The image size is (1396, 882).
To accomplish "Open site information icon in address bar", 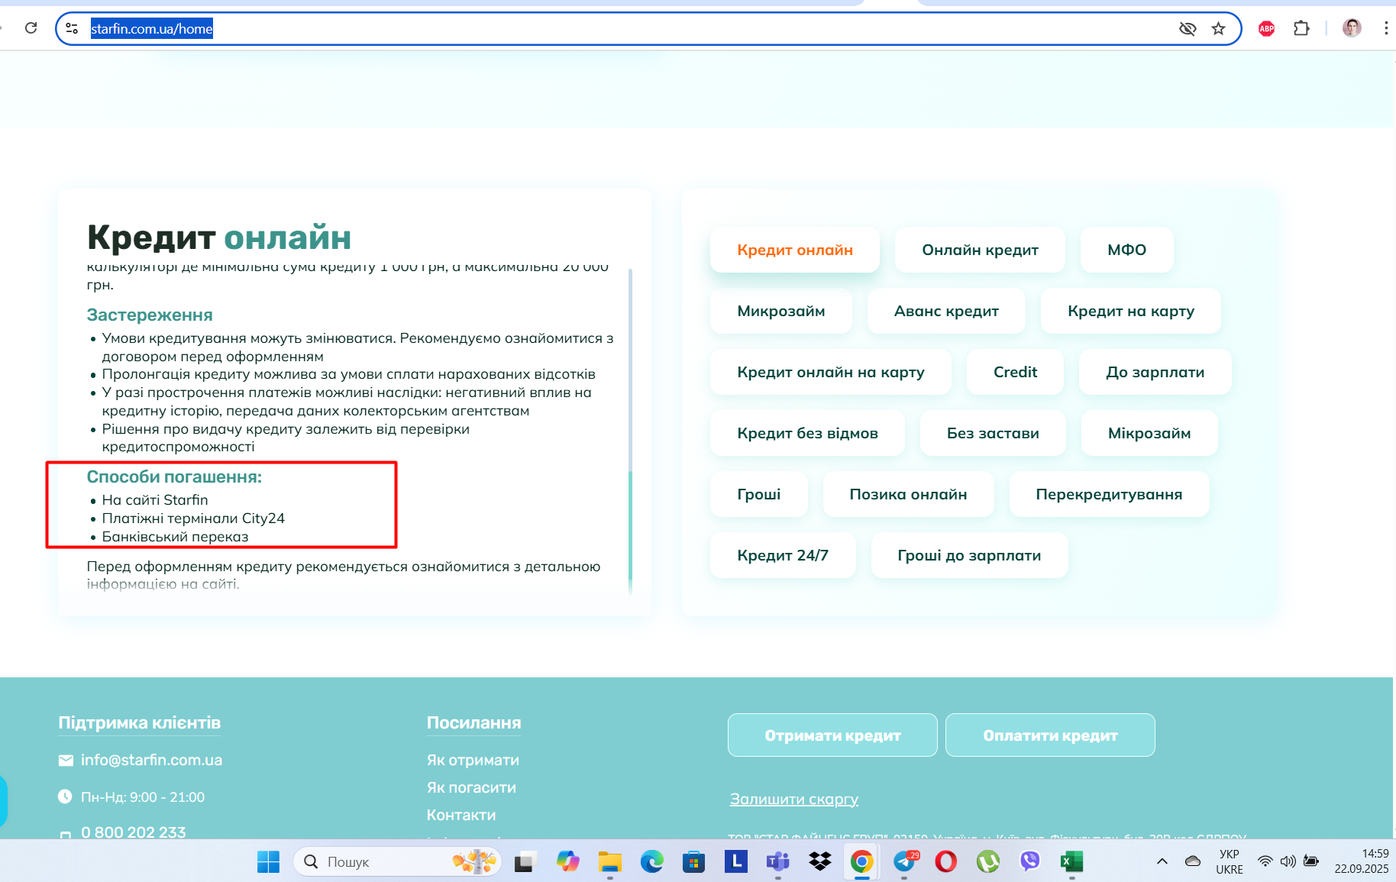I will (72, 28).
